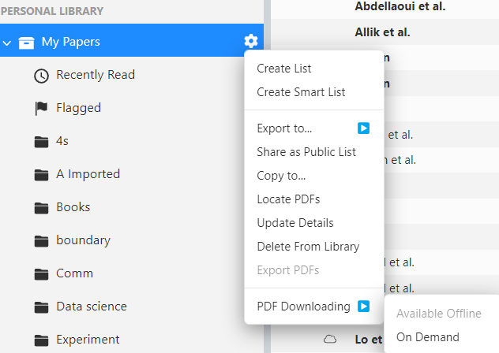Choose Create Smart List
499x353 pixels.
pyautogui.click(x=301, y=92)
